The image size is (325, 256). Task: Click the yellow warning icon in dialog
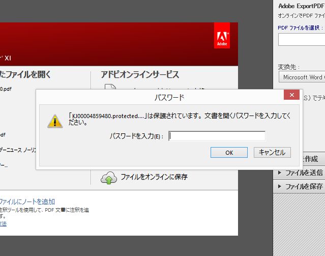coord(55,121)
